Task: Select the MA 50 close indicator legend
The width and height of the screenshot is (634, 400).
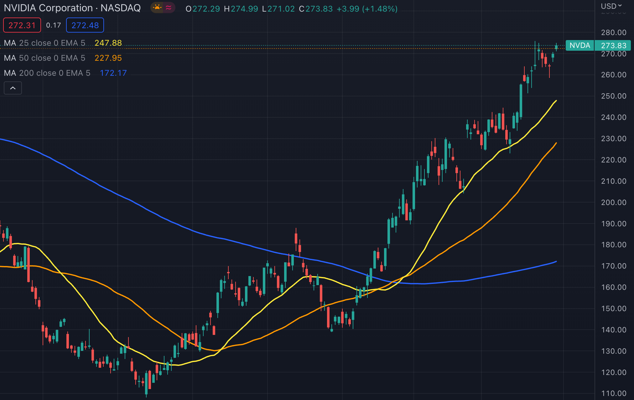Action: point(44,58)
